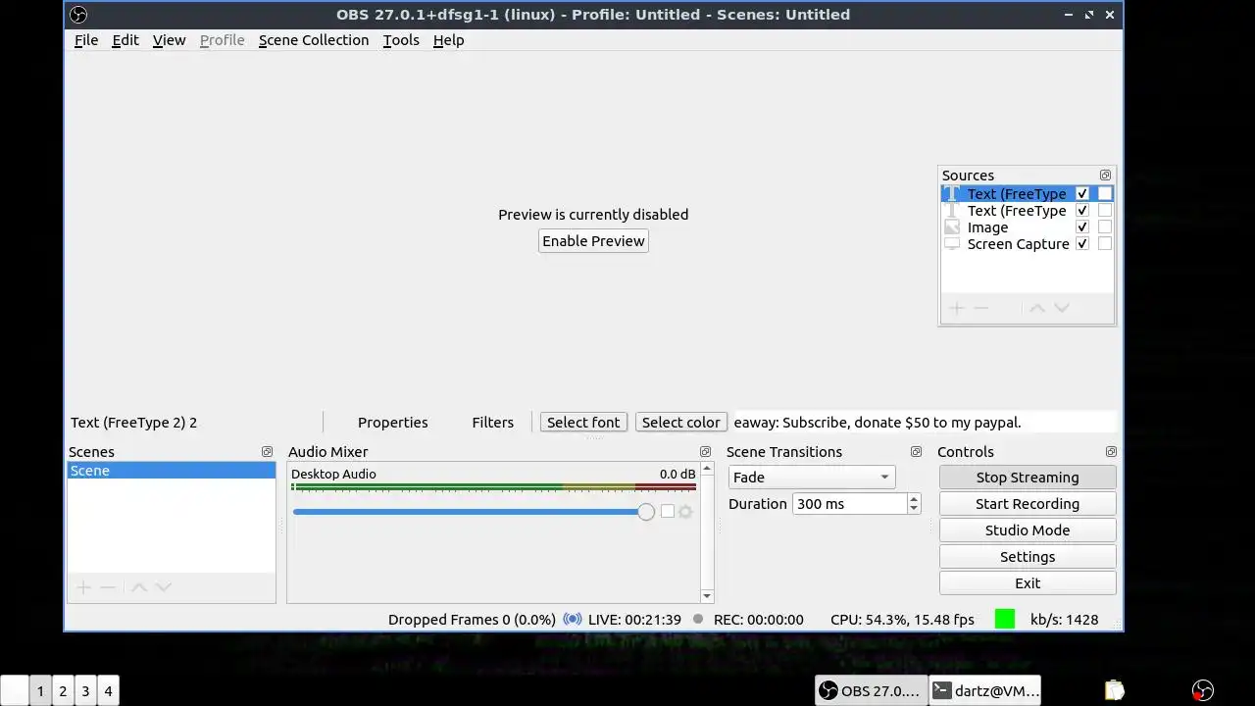1255x706 pixels.
Task: Lock the Image source
Action: (1105, 227)
